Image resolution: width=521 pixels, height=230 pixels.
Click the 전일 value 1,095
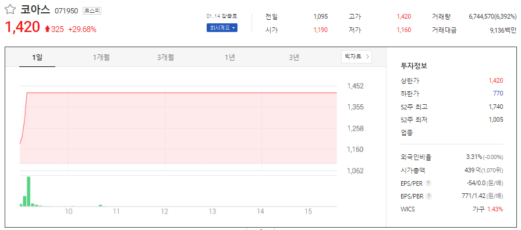pyautogui.click(x=321, y=17)
